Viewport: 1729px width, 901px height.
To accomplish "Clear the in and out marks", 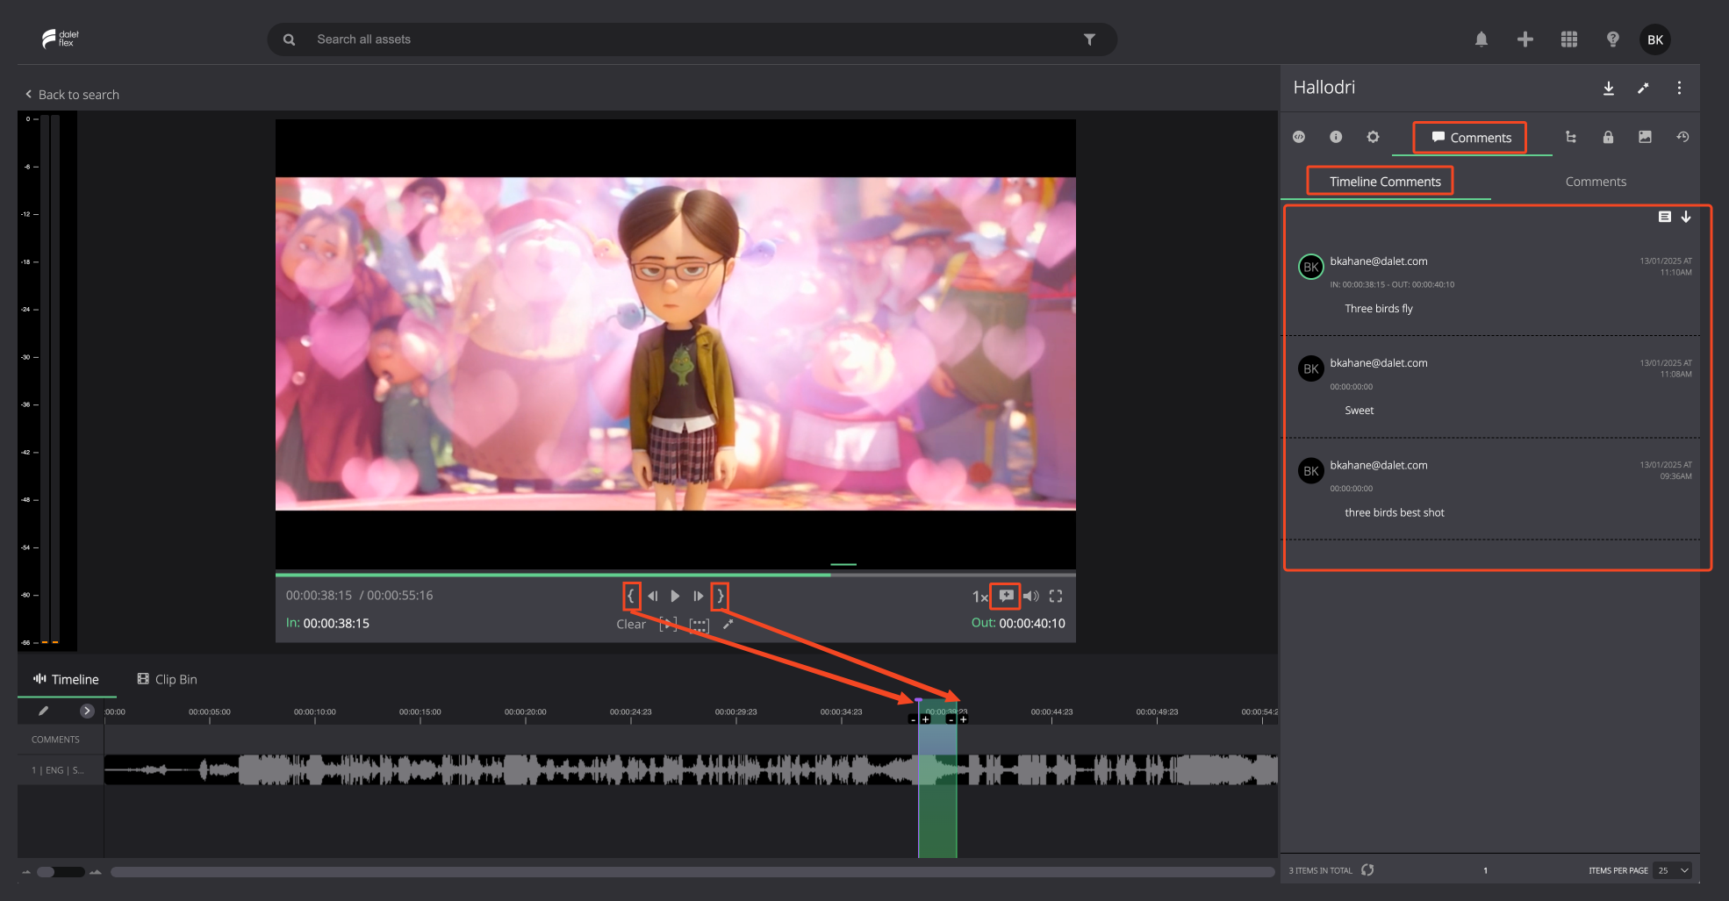I will pos(631,624).
